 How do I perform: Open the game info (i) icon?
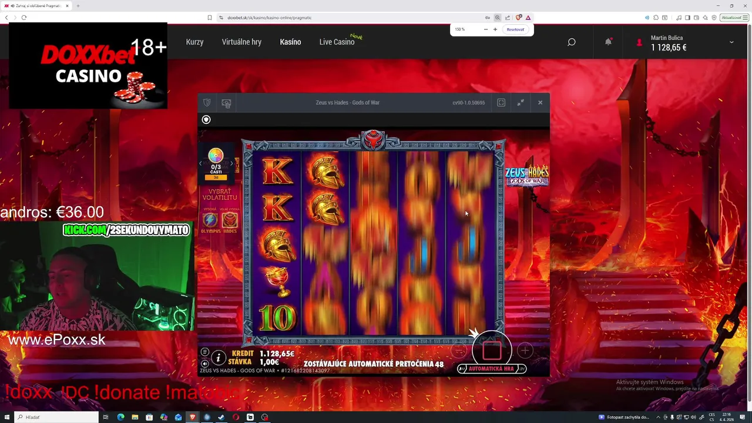(x=219, y=357)
